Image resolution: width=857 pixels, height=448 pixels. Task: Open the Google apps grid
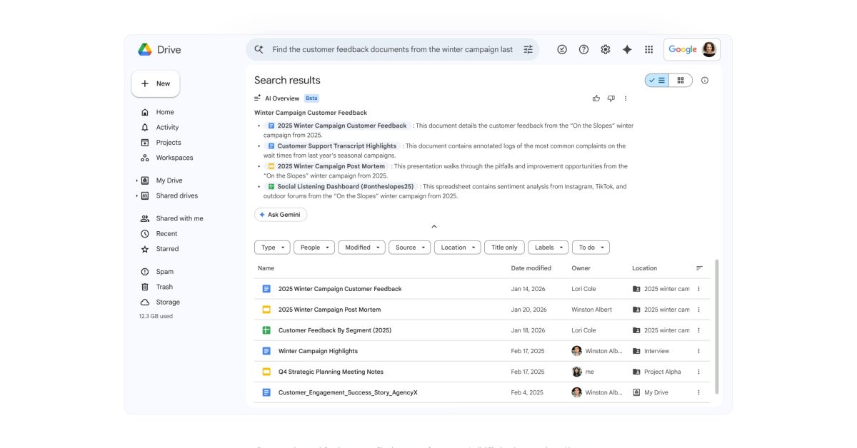coord(648,50)
